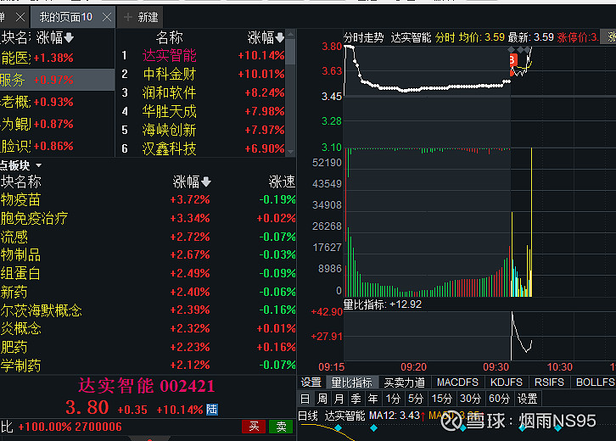Switch to 我的页面10 tab
616x441 pixels.
point(65,17)
